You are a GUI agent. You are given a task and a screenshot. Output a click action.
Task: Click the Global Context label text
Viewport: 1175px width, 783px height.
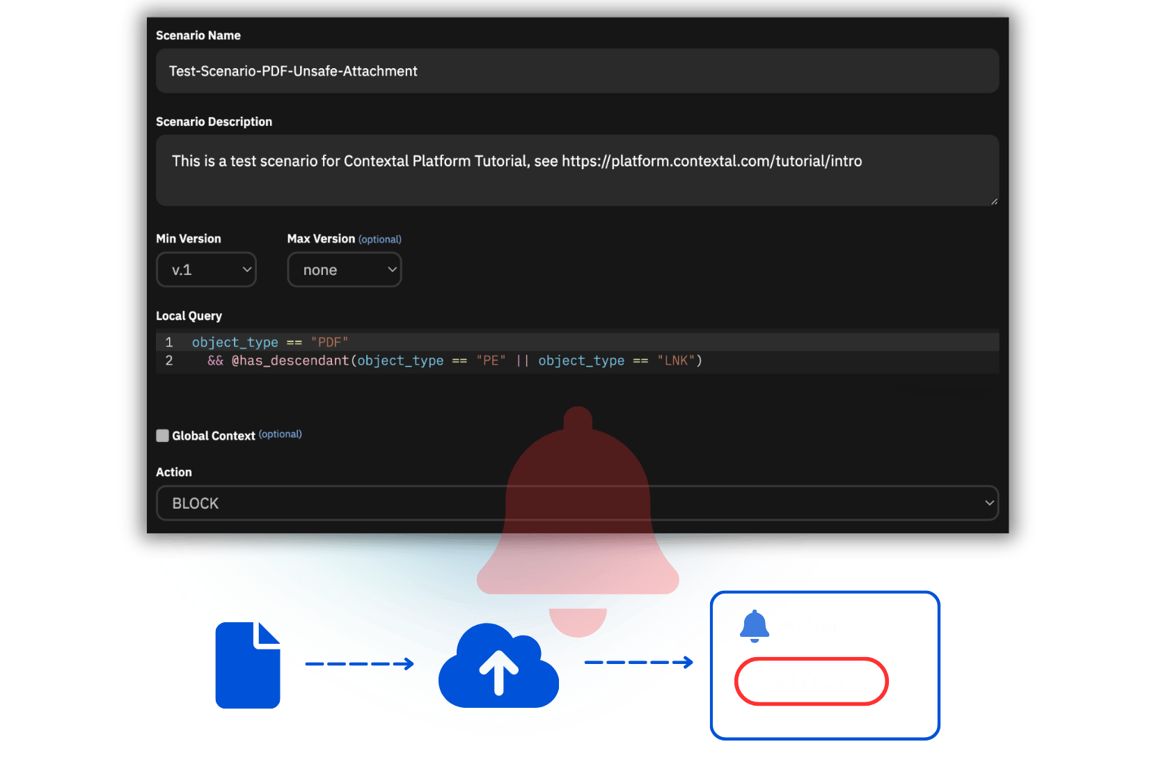click(213, 436)
